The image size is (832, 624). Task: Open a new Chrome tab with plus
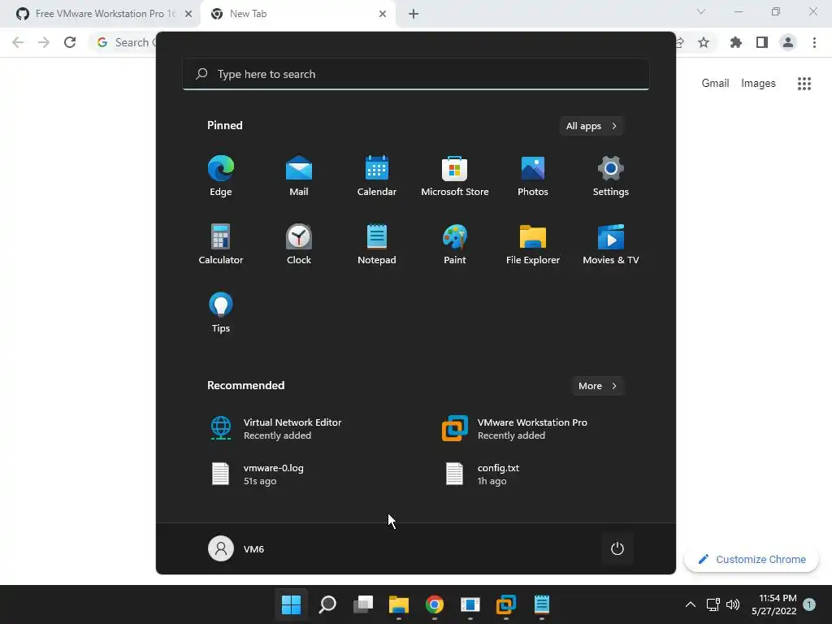(414, 14)
